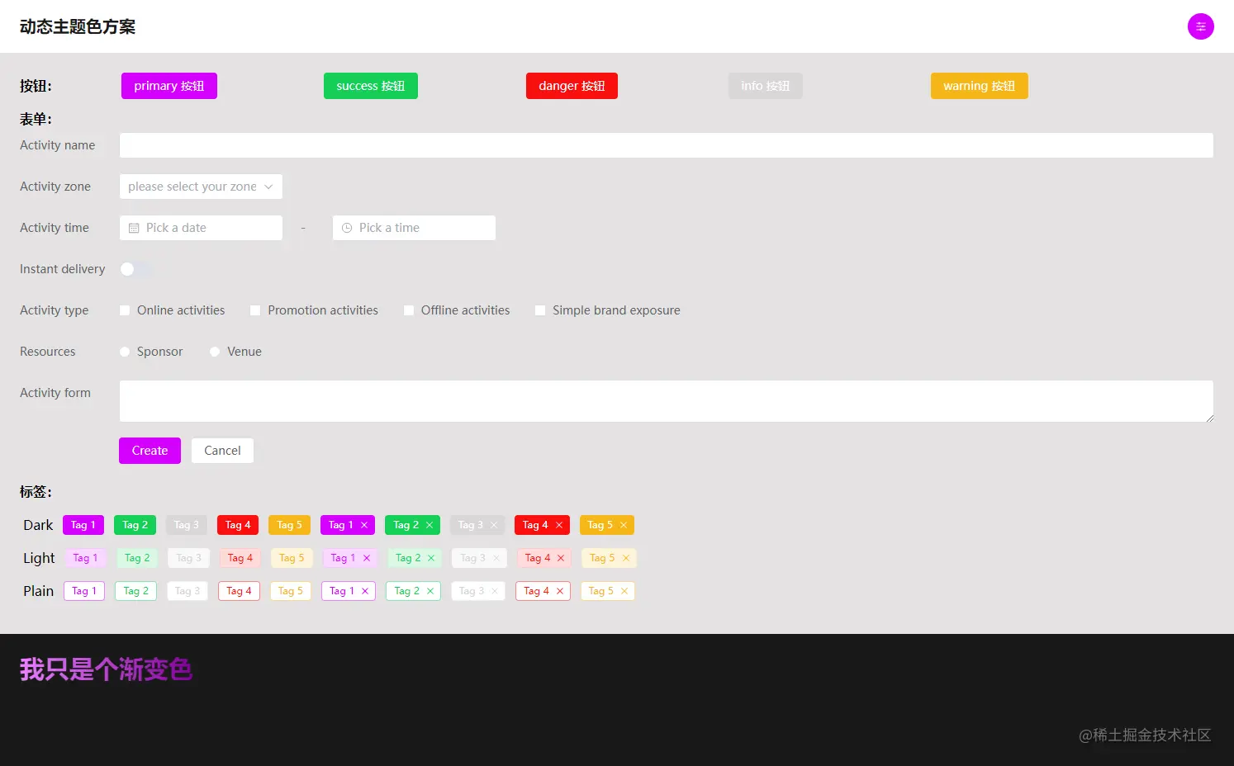Remove dark Tag 1 via its close icon
The image size is (1234, 766).
click(364, 525)
